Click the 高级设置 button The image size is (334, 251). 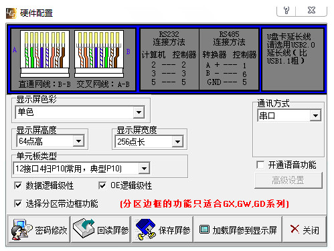coord(288,180)
